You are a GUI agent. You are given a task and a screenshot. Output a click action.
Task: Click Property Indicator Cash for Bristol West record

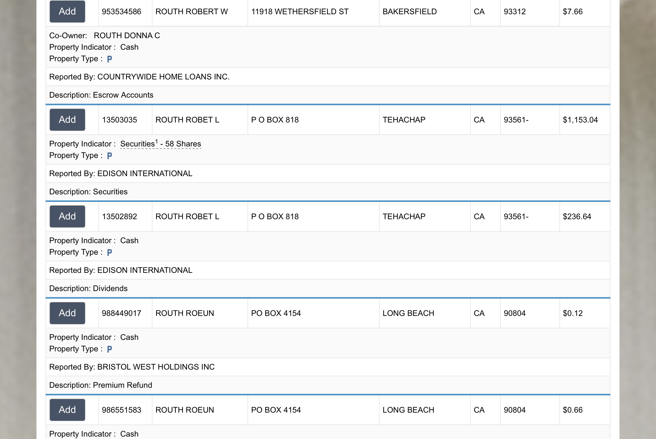pos(129,337)
